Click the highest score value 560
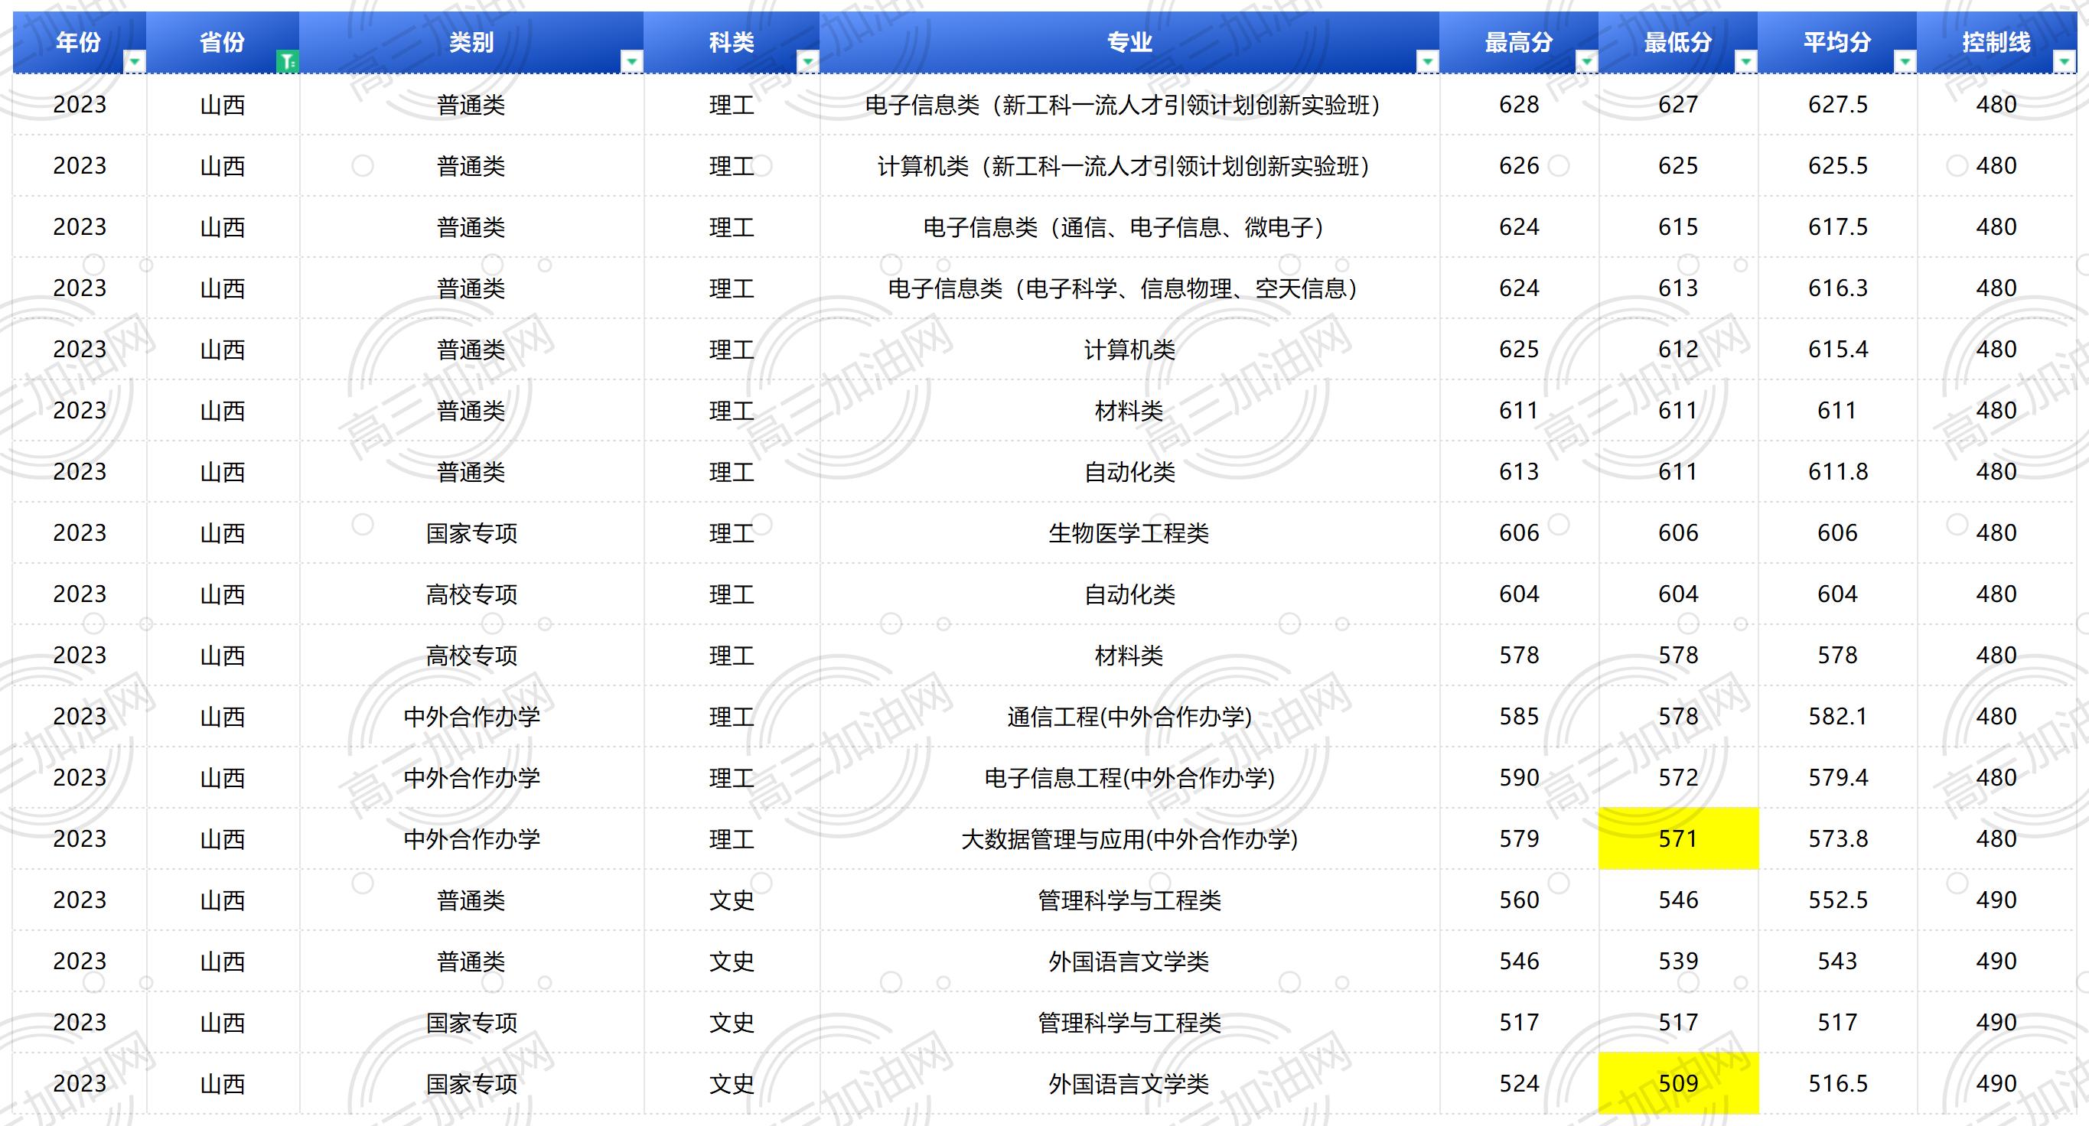This screenshot has height=1126, width=2089. [1519, 900]
